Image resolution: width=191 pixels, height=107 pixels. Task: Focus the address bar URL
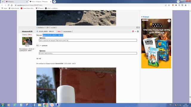tap(30, 5)
